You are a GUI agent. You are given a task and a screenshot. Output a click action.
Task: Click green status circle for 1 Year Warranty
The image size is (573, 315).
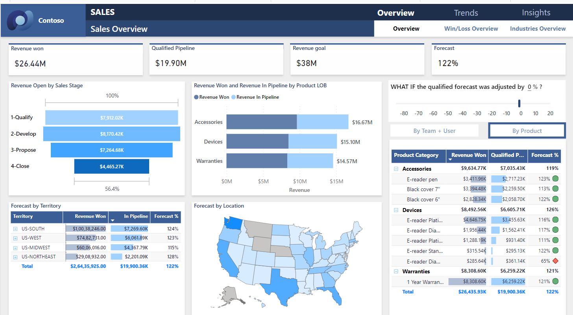click(x=555, y=281)
